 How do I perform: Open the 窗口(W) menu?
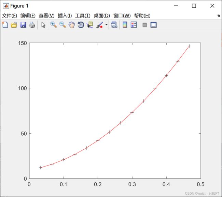(122, 16)
